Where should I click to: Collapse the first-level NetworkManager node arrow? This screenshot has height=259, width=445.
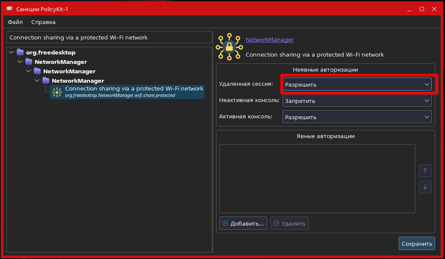(x=20, y=62)
